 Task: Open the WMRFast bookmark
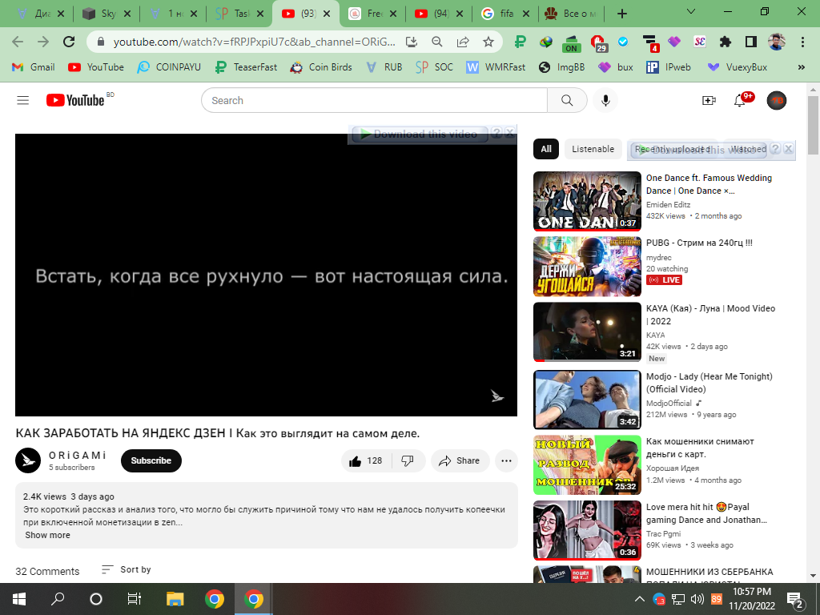tap(496, 67)
